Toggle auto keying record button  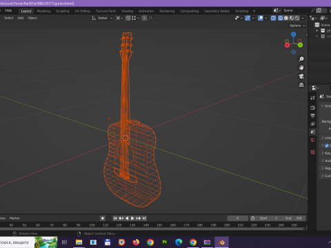(x=103, y=218)
